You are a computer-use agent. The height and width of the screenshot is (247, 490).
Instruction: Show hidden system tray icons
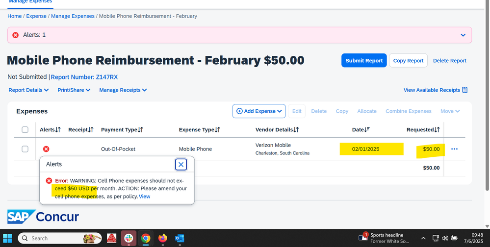423,238
